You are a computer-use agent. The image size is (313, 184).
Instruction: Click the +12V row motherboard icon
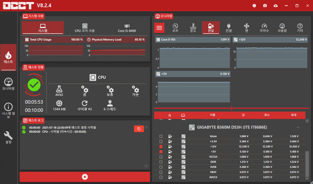(x=183, y=147)
